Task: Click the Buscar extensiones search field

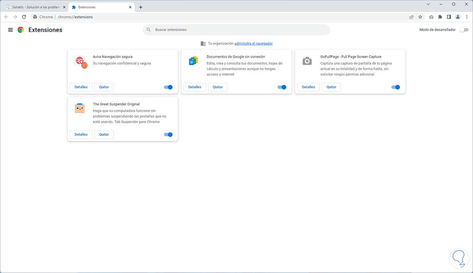Action: 236,30
